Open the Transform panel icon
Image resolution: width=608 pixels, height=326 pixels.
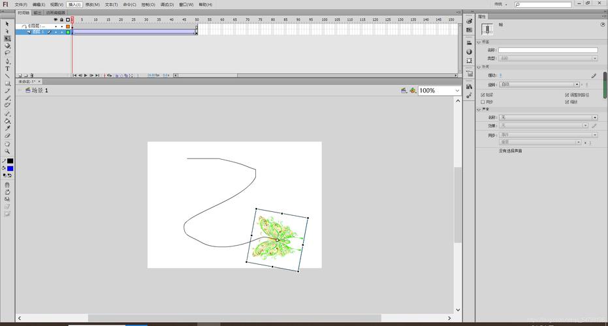(469, 61)
